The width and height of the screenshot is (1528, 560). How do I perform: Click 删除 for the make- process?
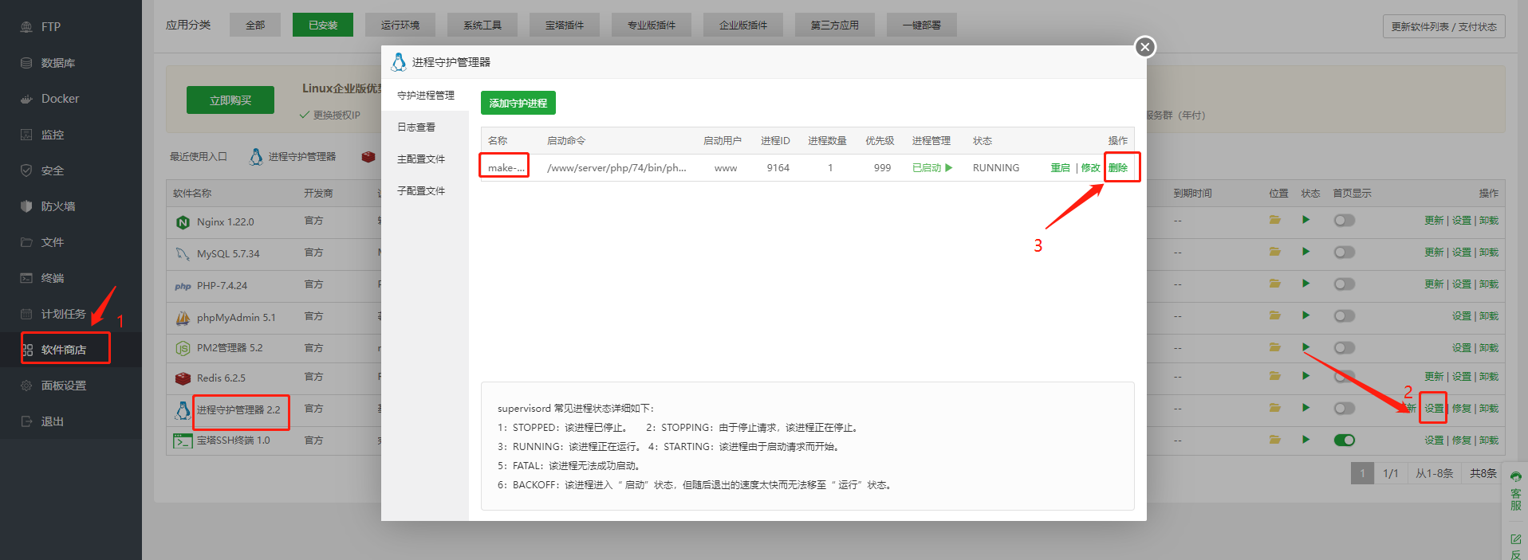[x=1118, y=168]
